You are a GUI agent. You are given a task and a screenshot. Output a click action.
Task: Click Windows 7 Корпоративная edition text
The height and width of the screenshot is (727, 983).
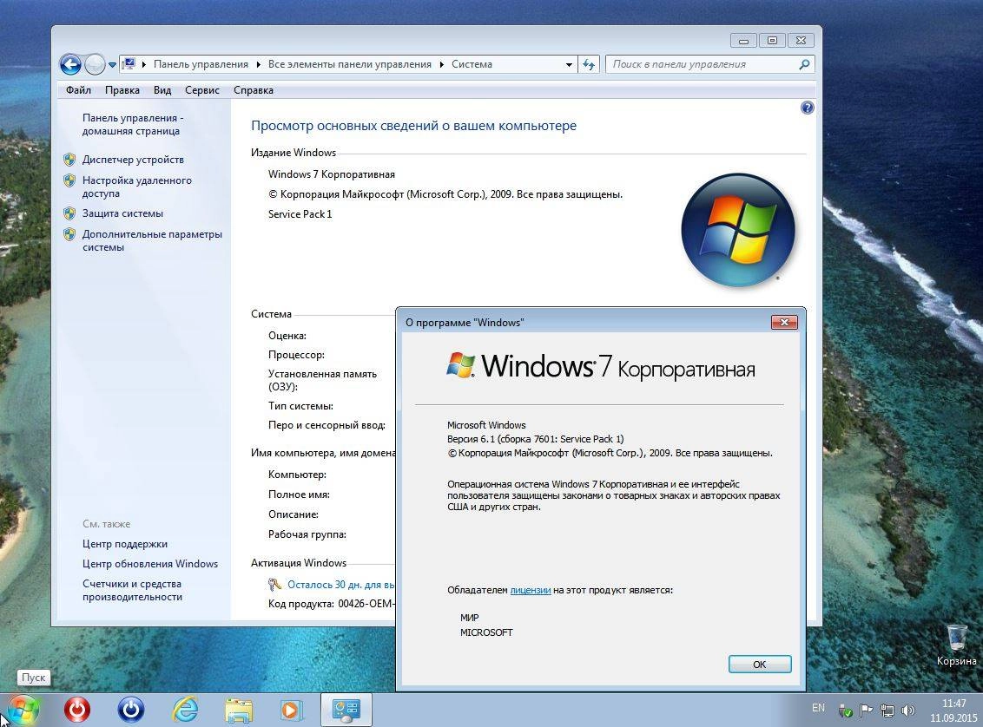pos(332,174)
